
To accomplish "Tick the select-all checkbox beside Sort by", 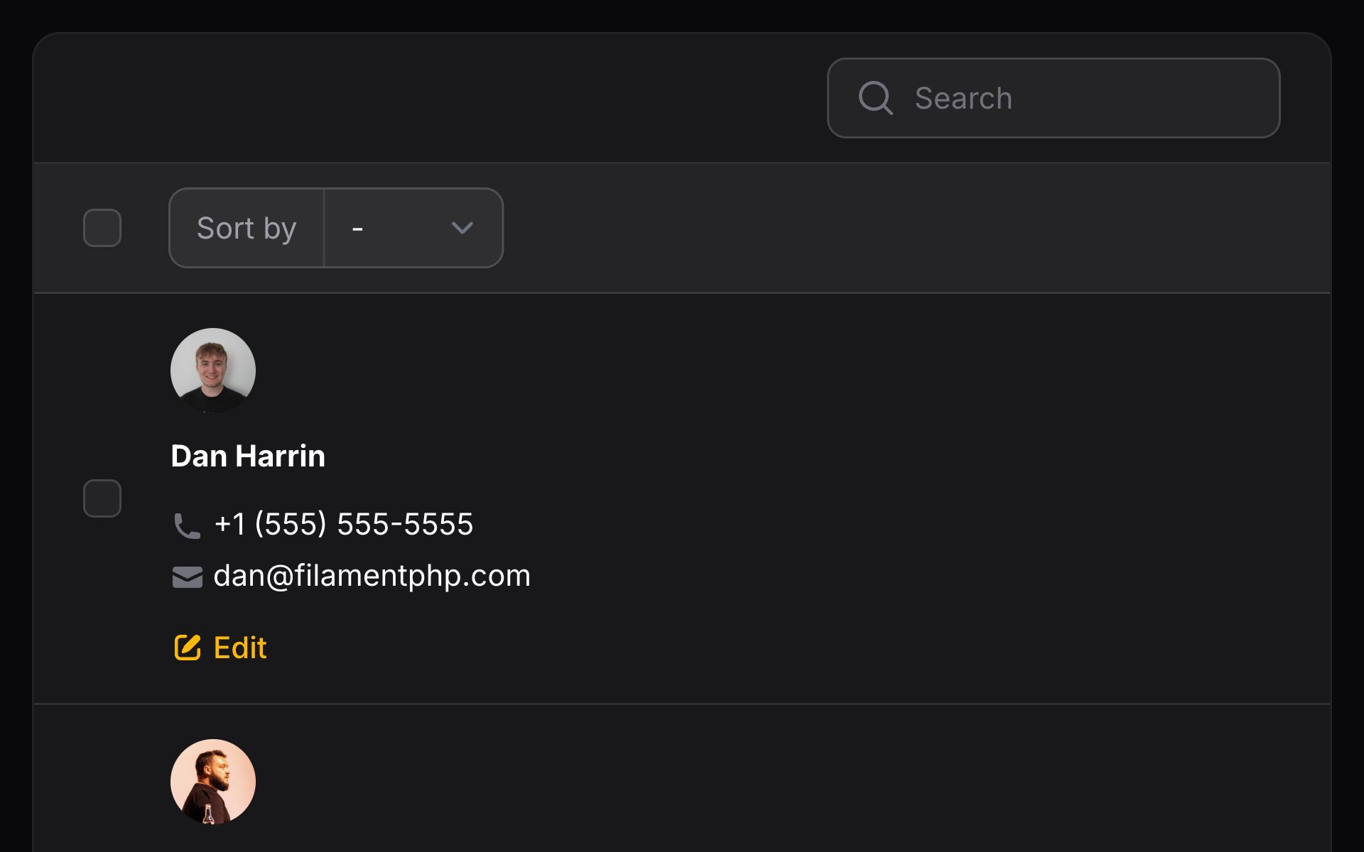I will pos(102,228).
